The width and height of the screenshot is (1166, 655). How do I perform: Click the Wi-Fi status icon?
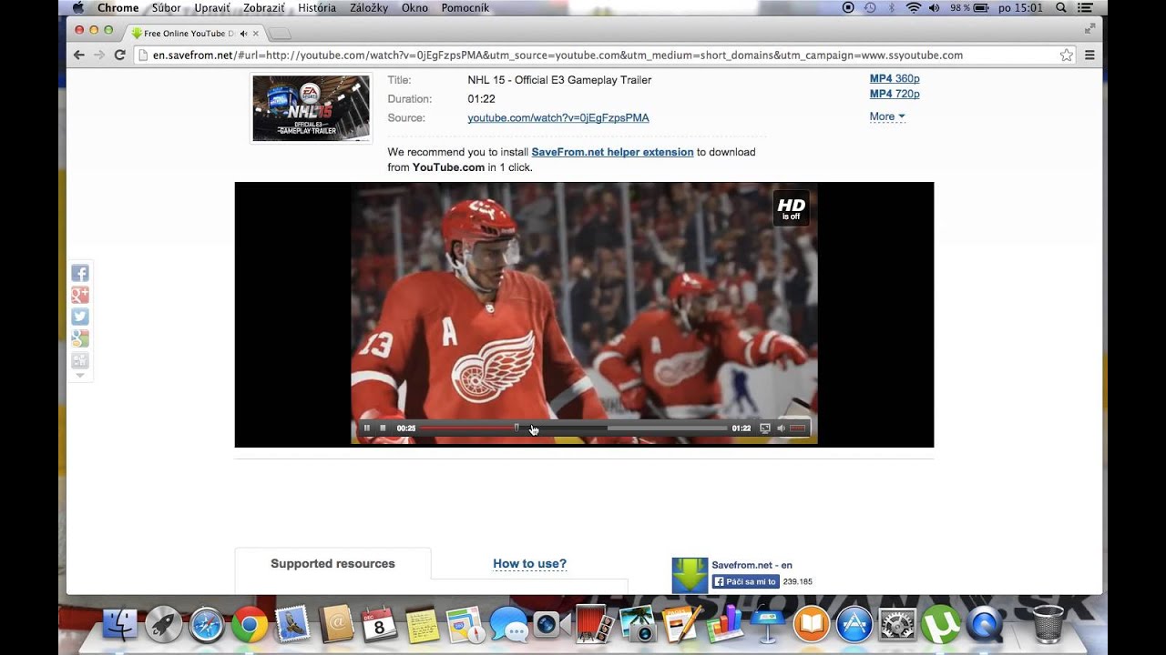pos(914,8)
